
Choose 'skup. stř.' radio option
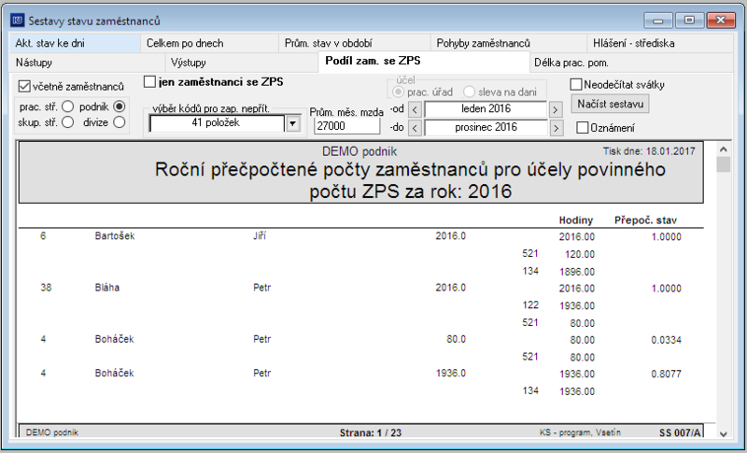[67, 122]
